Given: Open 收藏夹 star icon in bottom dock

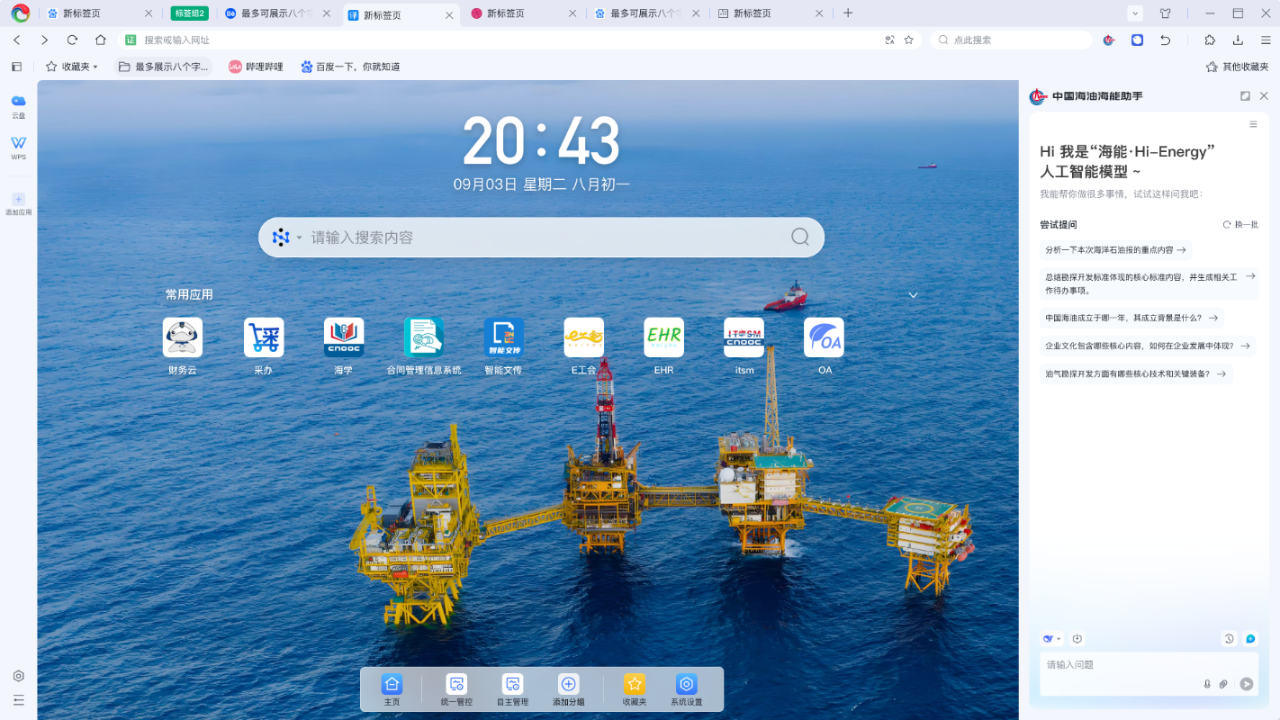Looking at the screenshot, I should tap(635, 685).
